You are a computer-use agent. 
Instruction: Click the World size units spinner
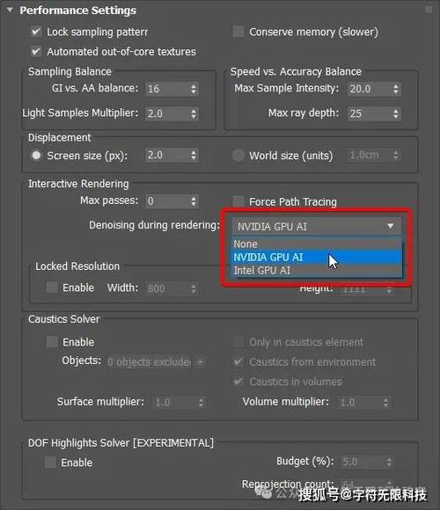[396, 155]
